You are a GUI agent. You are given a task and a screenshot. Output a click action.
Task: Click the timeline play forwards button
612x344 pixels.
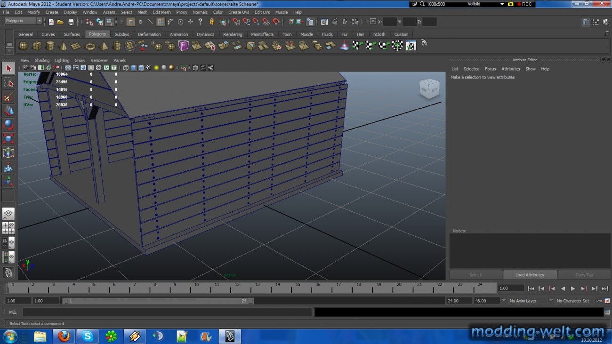573,288
